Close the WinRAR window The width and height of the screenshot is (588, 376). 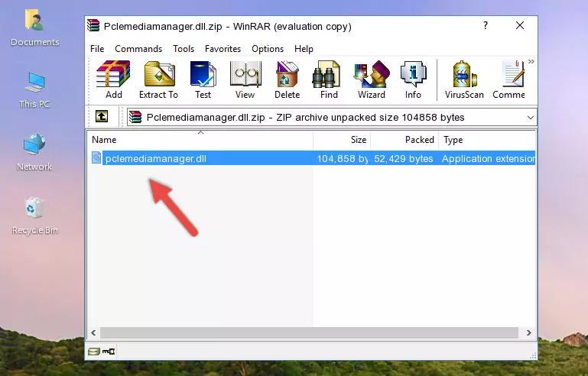pos(520,25)
